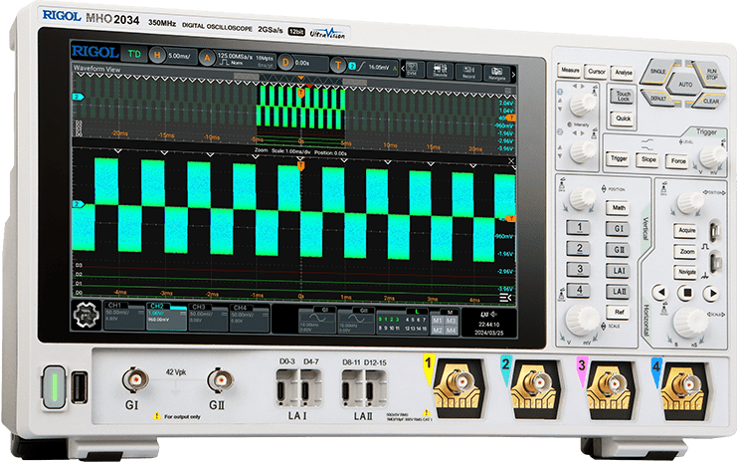Open the 0.00s delay field
This screenshot has width=737, height=462.
[309, 63]
